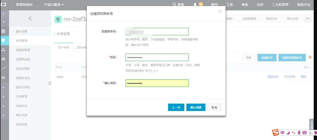Click the 取消 button in dialog

pyautogui.click(x=214, y=107)
